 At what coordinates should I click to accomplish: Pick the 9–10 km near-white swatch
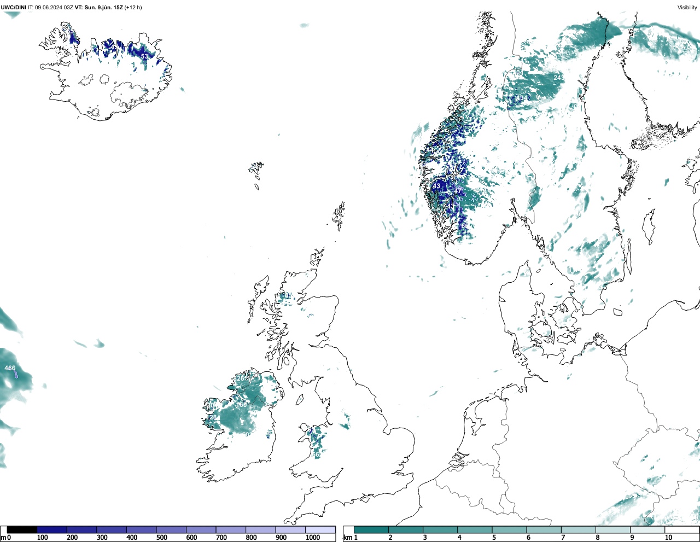coord(647,529)
